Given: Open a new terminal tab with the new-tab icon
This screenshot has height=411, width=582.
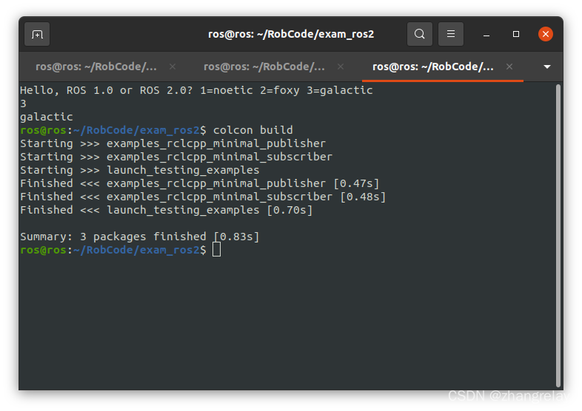Looking at the screenshot, I should (x=37, y=34).
